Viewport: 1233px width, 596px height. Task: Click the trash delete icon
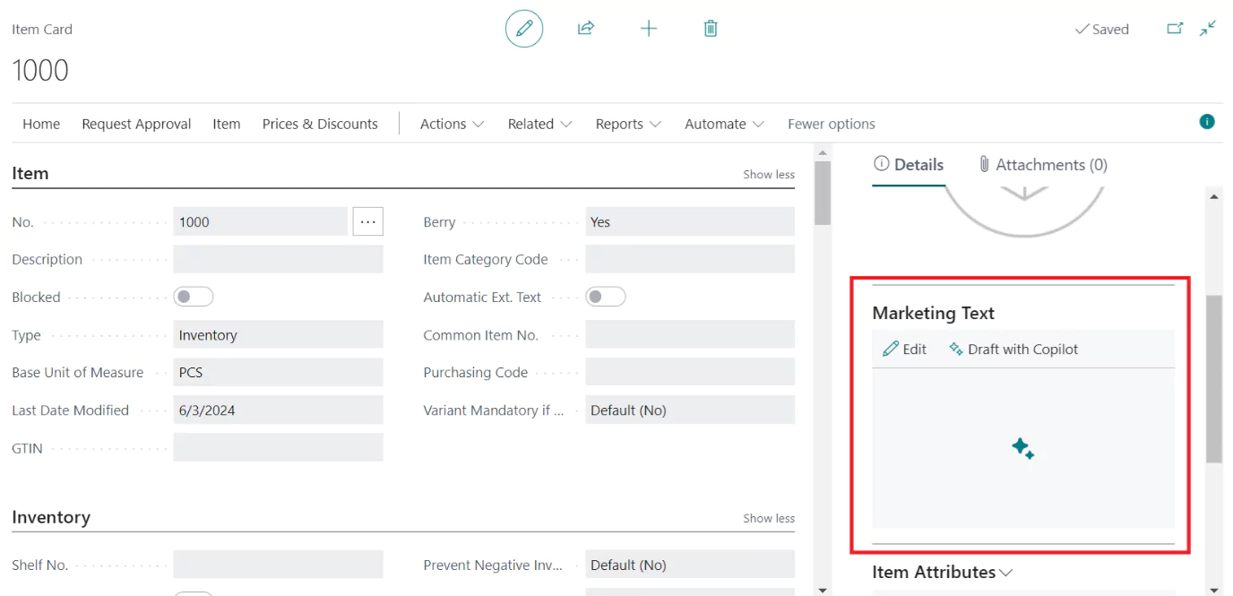[711, 29]
